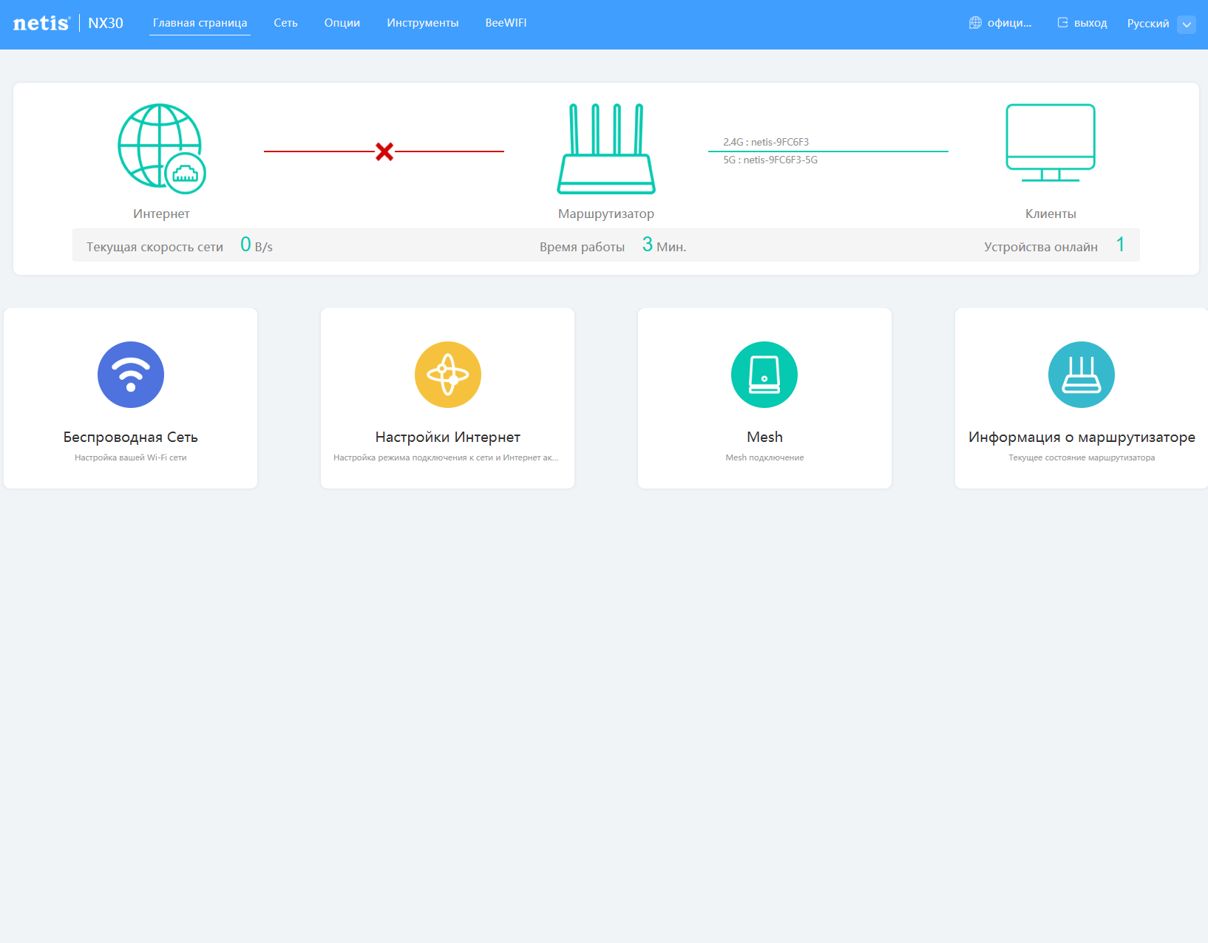This screenshot has width=1208, height=943.
Task: Click the Интернет label under globe
Action: [161, 214]
